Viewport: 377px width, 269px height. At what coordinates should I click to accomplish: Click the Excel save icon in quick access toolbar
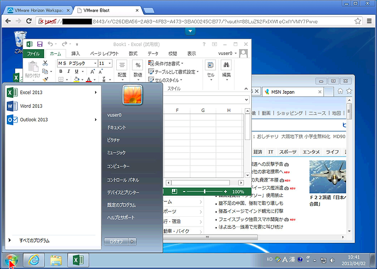40,44
